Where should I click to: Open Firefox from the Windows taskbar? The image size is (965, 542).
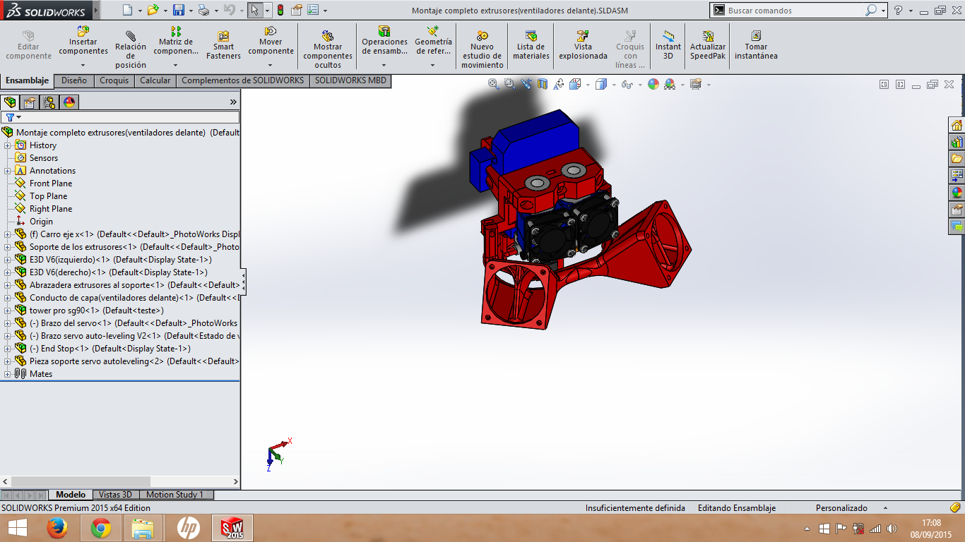(57, 528)
